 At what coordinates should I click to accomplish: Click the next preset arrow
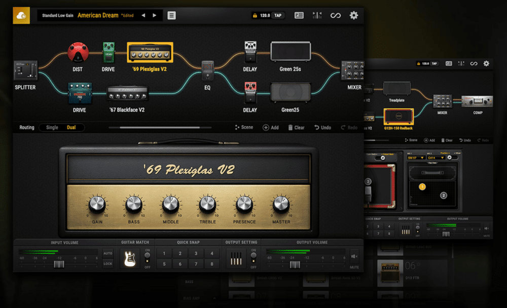click(x=155, y=15)
